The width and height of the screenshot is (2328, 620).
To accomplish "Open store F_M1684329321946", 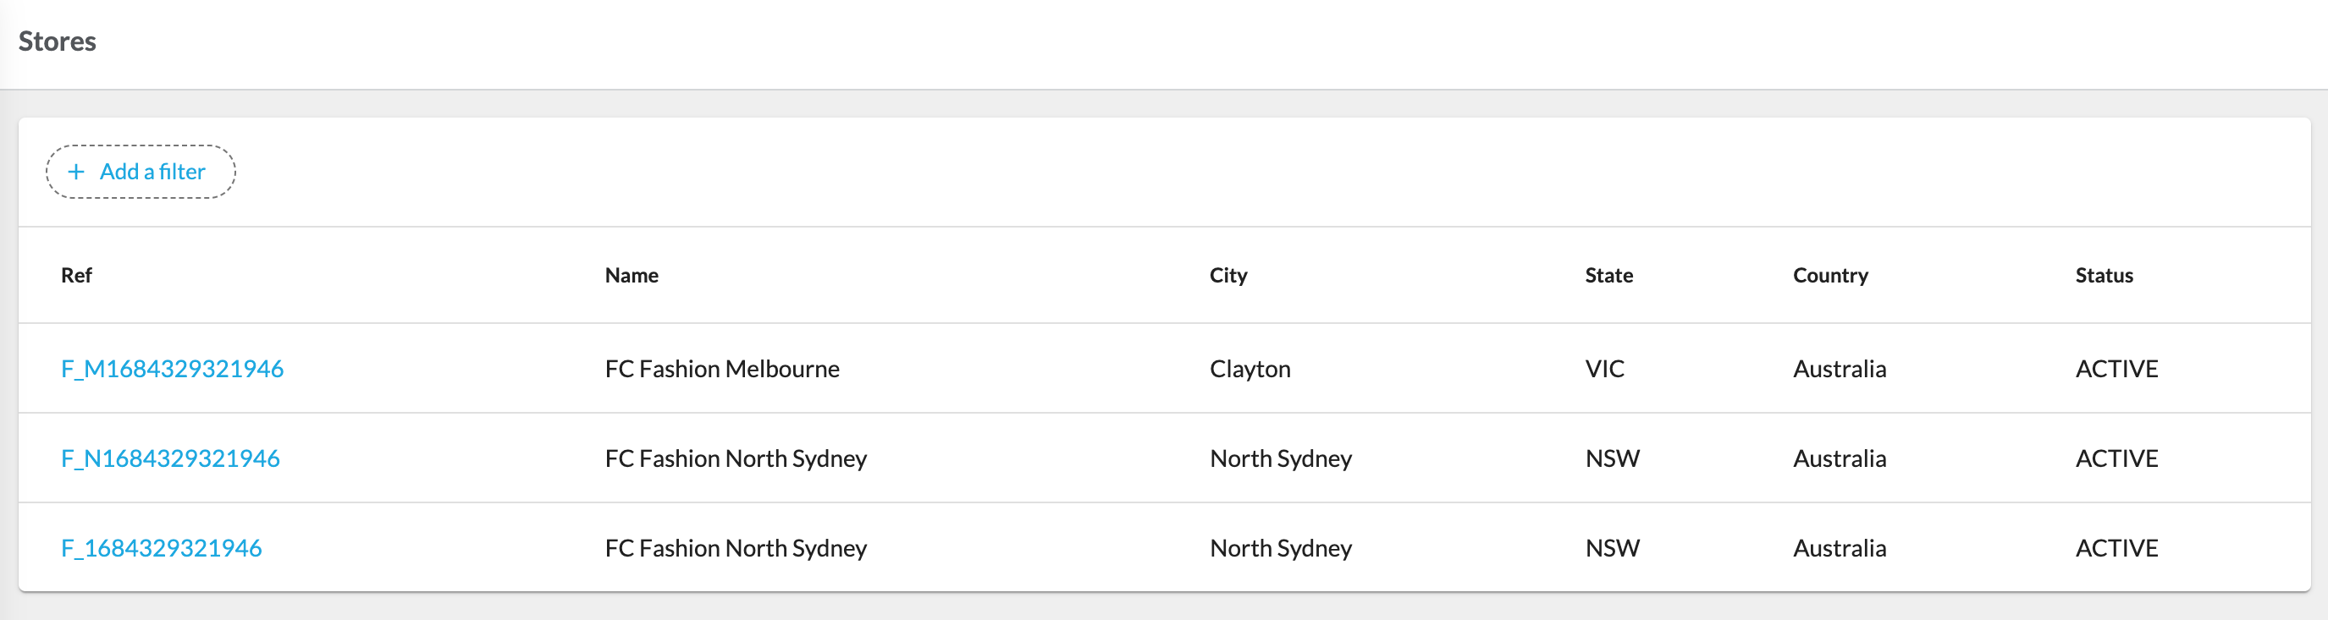I will [173, 368].
